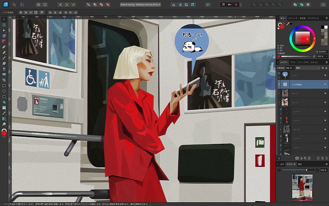Toggle visibility of the collapsed グループ row under ノイズを追加
The width and height of the screenshot is (329, 206).
(x=325, y=94)
